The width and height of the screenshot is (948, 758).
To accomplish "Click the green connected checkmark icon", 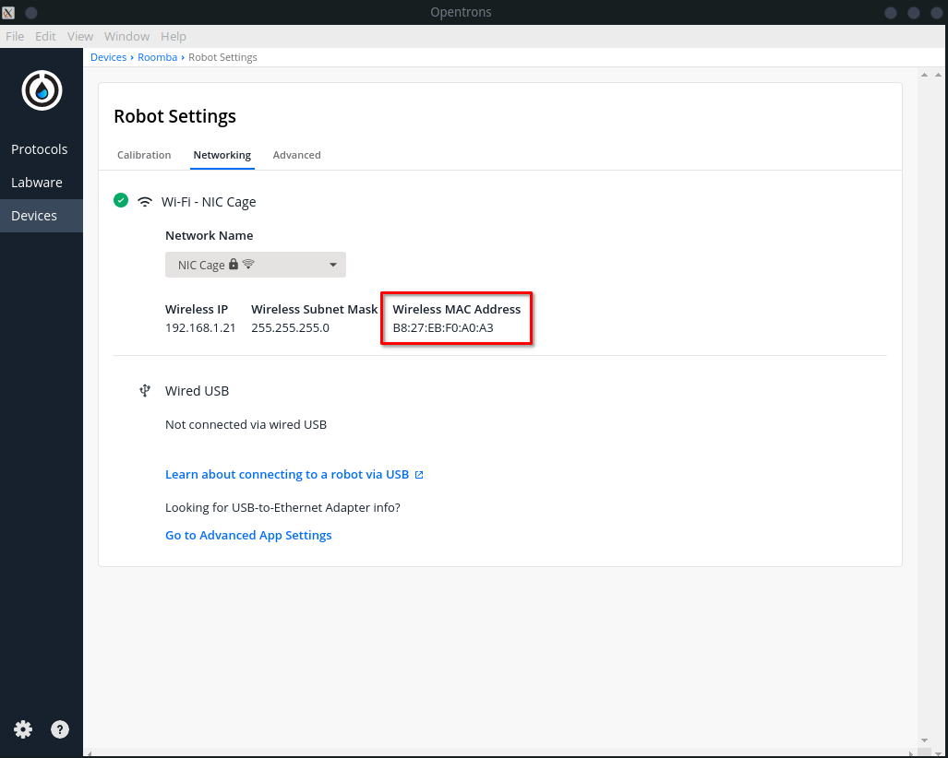I will [x=120, y=200].
